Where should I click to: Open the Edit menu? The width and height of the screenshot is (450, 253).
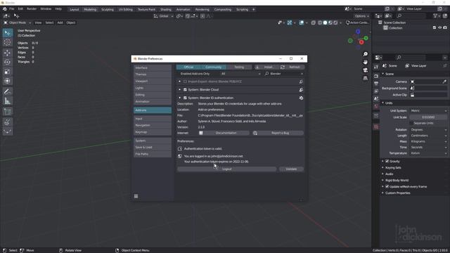(x=20, y=9)
